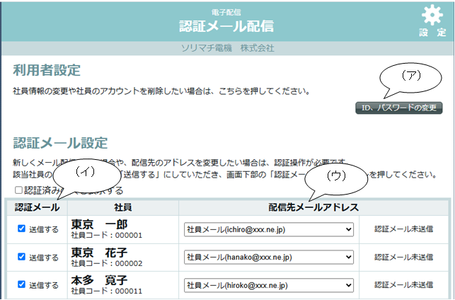Screen dimensions: 455x300
Task: Click the 社員 column header
Action: coord(123,207)
